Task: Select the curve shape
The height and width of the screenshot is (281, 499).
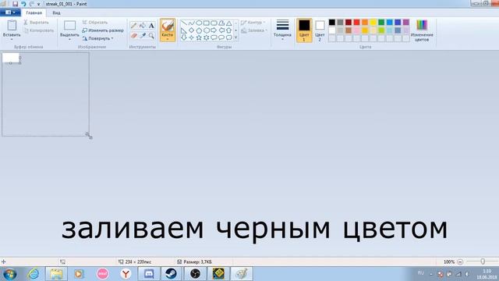Action: [x=191, y=23]
